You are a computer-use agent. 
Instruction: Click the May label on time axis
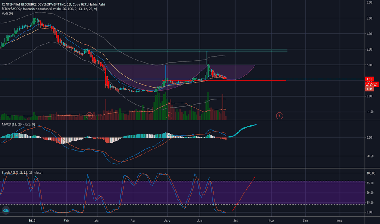coord(167,220)
